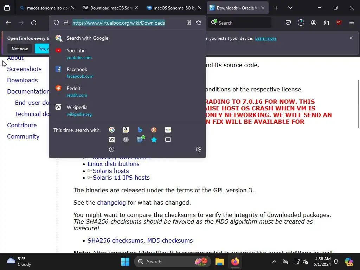The image size is (360, 270).
Task: Open weather widget showing 51°F Cloudy
Action: coord(19,262)
